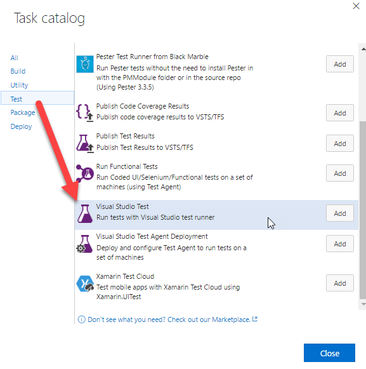Click the Pester Test Runner turtle icon
This screenshot has height=369, width=366.
pyautogui.click(x=84, y=64)
